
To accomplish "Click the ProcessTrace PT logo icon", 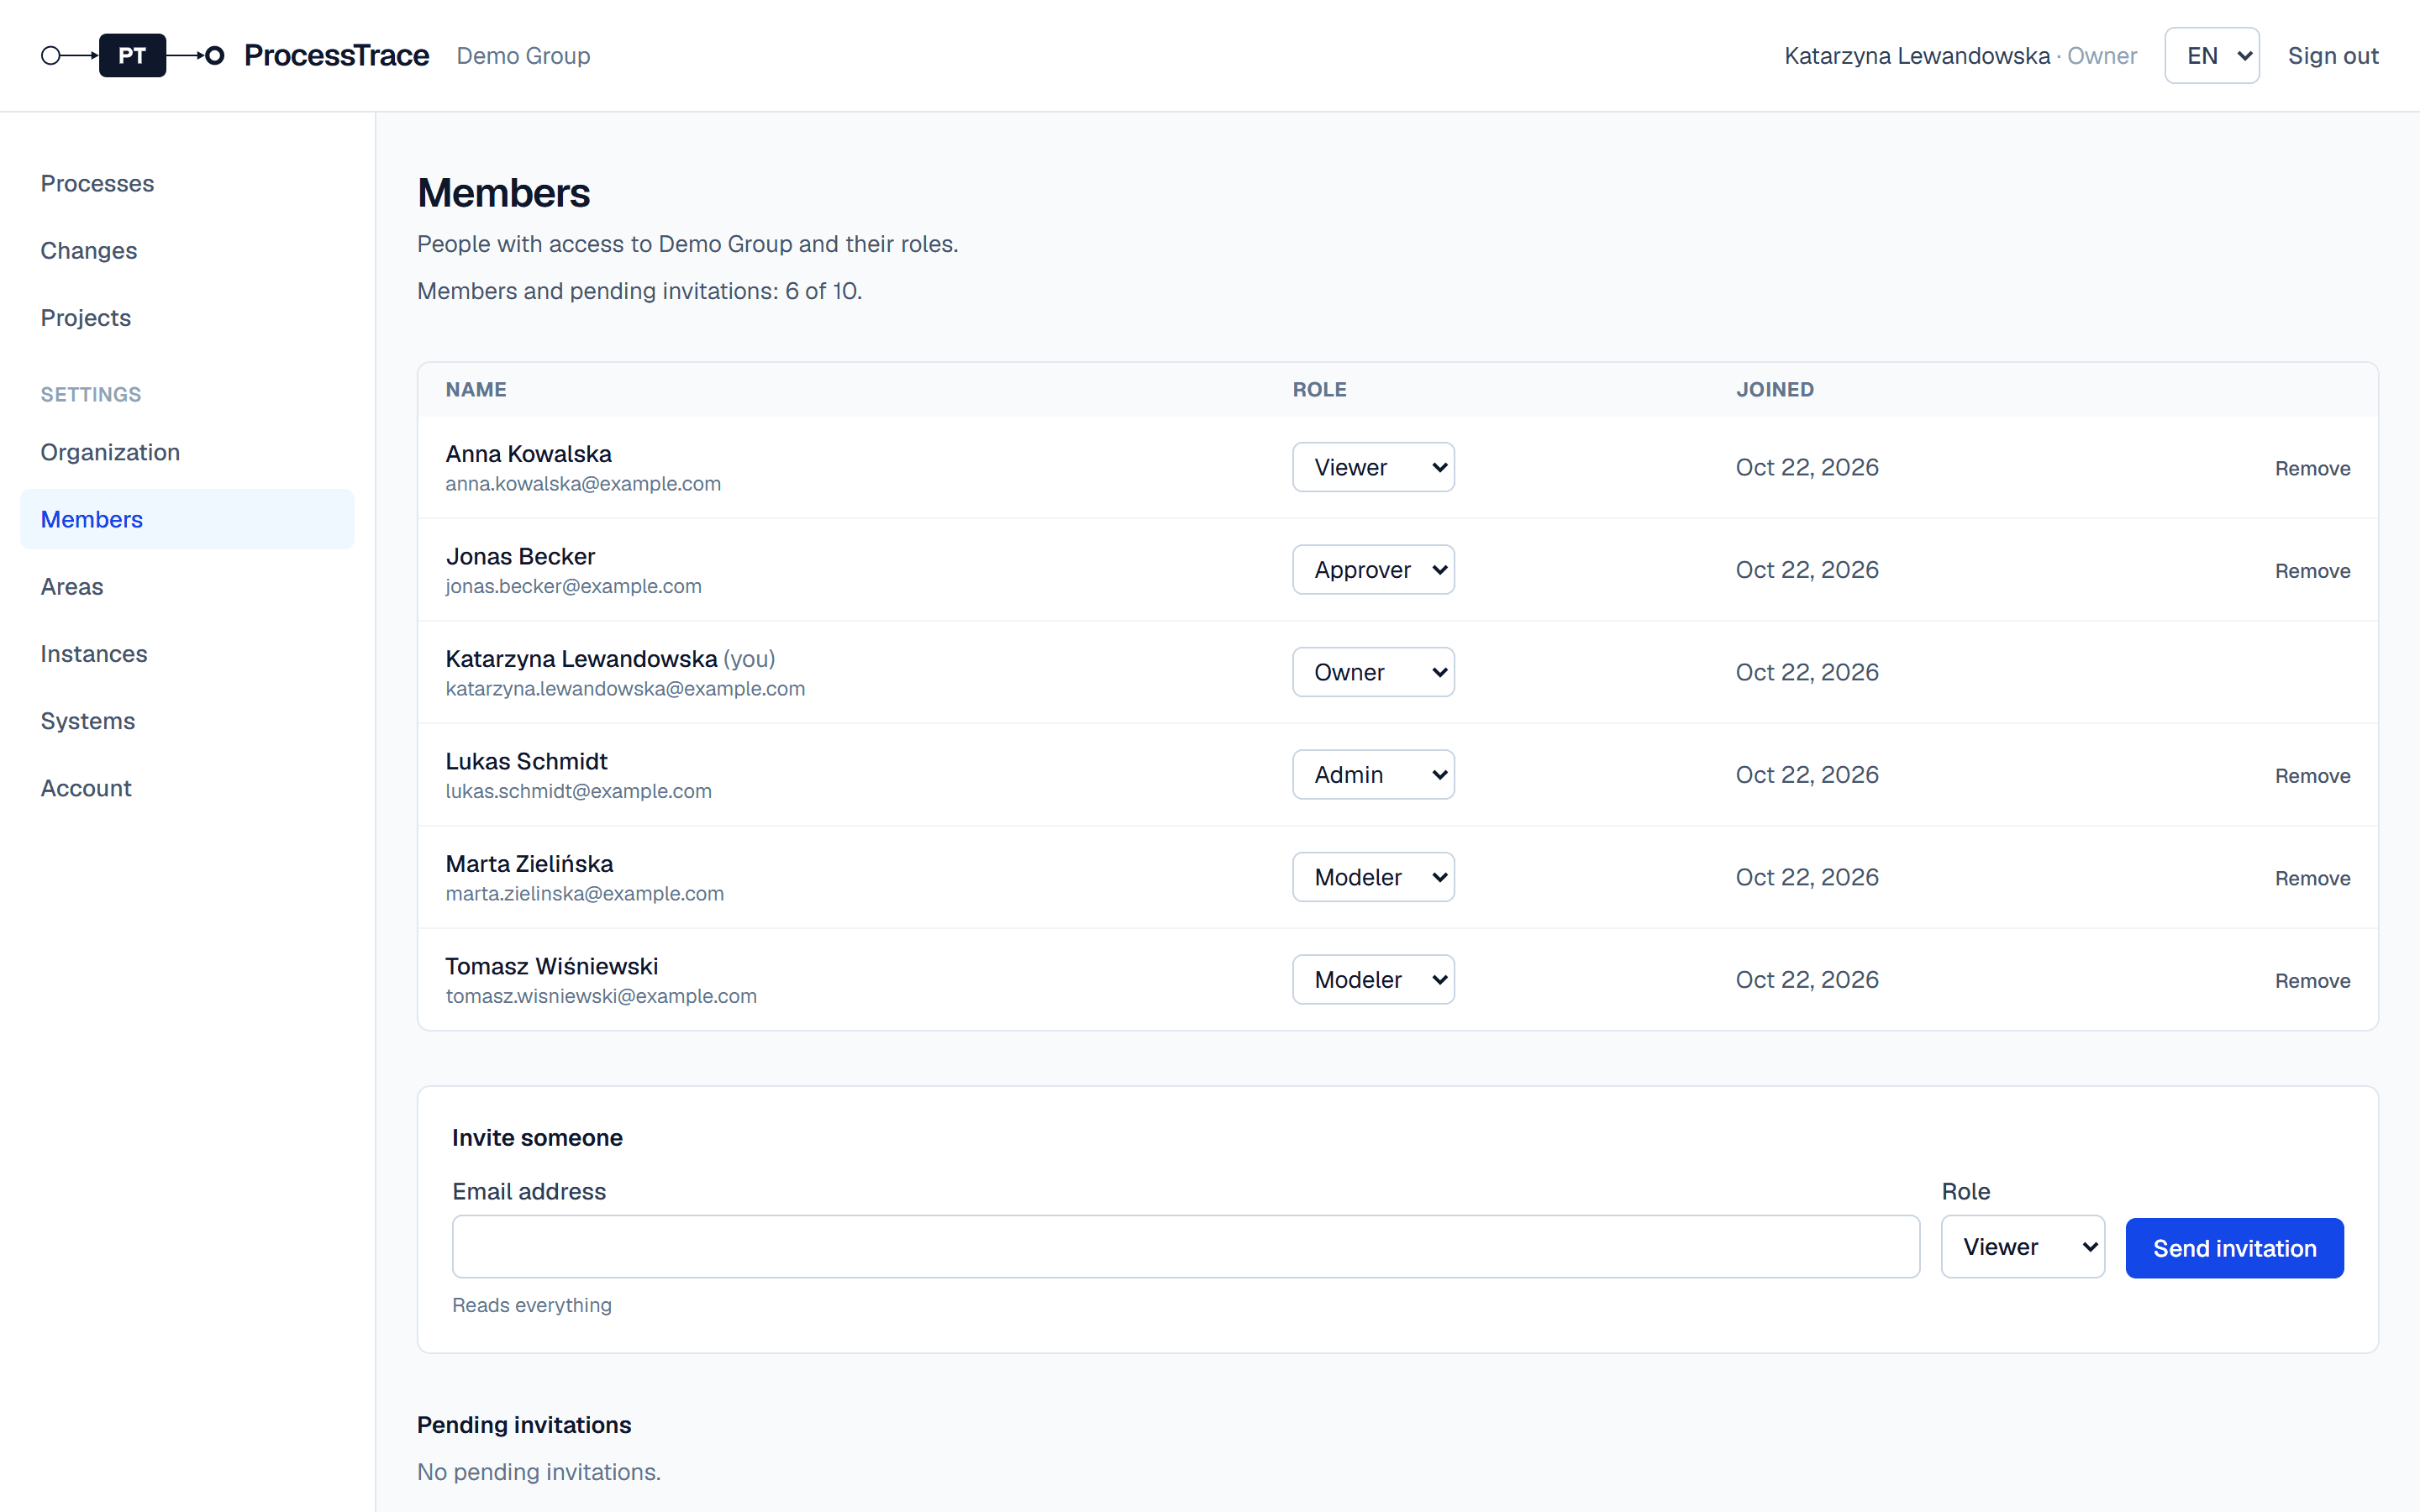I will coord(132,55).
